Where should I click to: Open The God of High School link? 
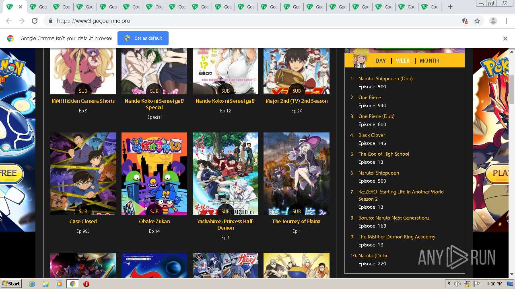point(383,154)
